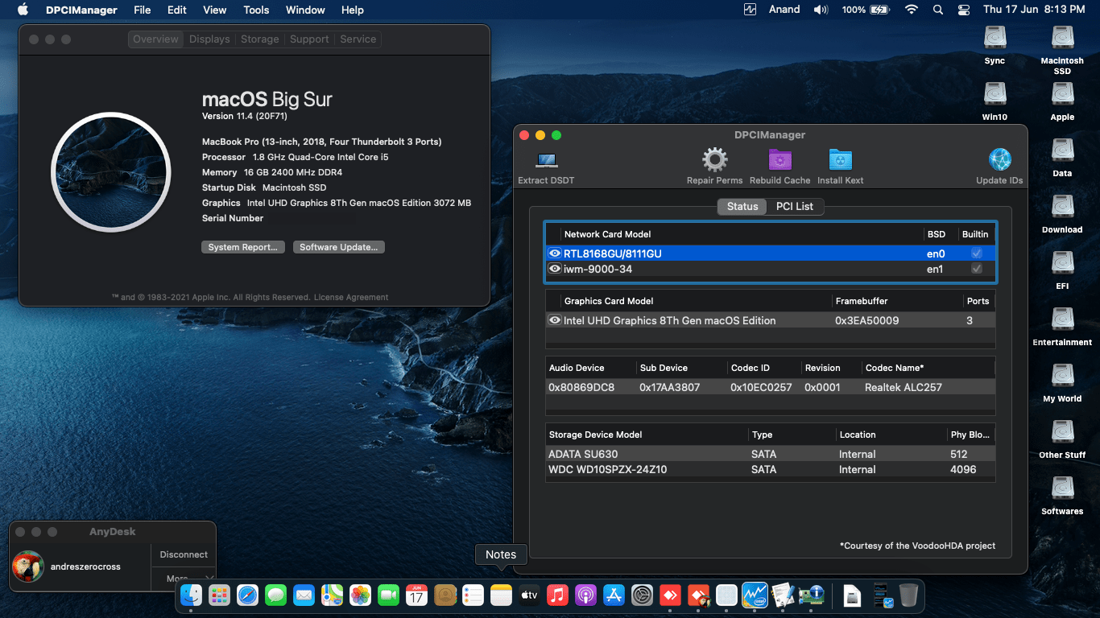Toggle eye icon for RTL8168GU/8111GU
Image resolution: width=1100 pixels, height=618 pixels.
555,253
